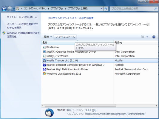
Task: Click the shield icon beside Windows の機能
Action: (x=4, y=33)
